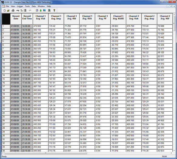Click the yellow question mark help icon
The height and width of the screenshot is (159, 177).
point(54,10)
